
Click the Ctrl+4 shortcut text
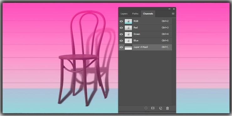tap(165, 34)
